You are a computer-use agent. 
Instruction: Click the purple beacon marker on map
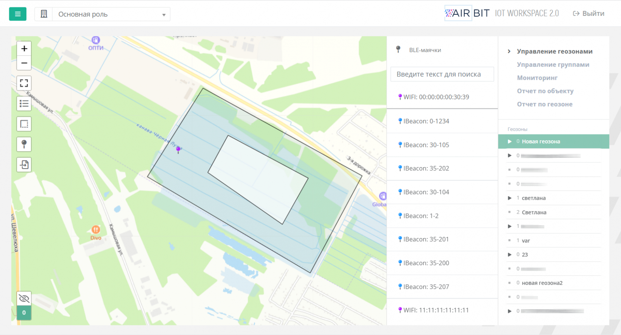[178, 149]
